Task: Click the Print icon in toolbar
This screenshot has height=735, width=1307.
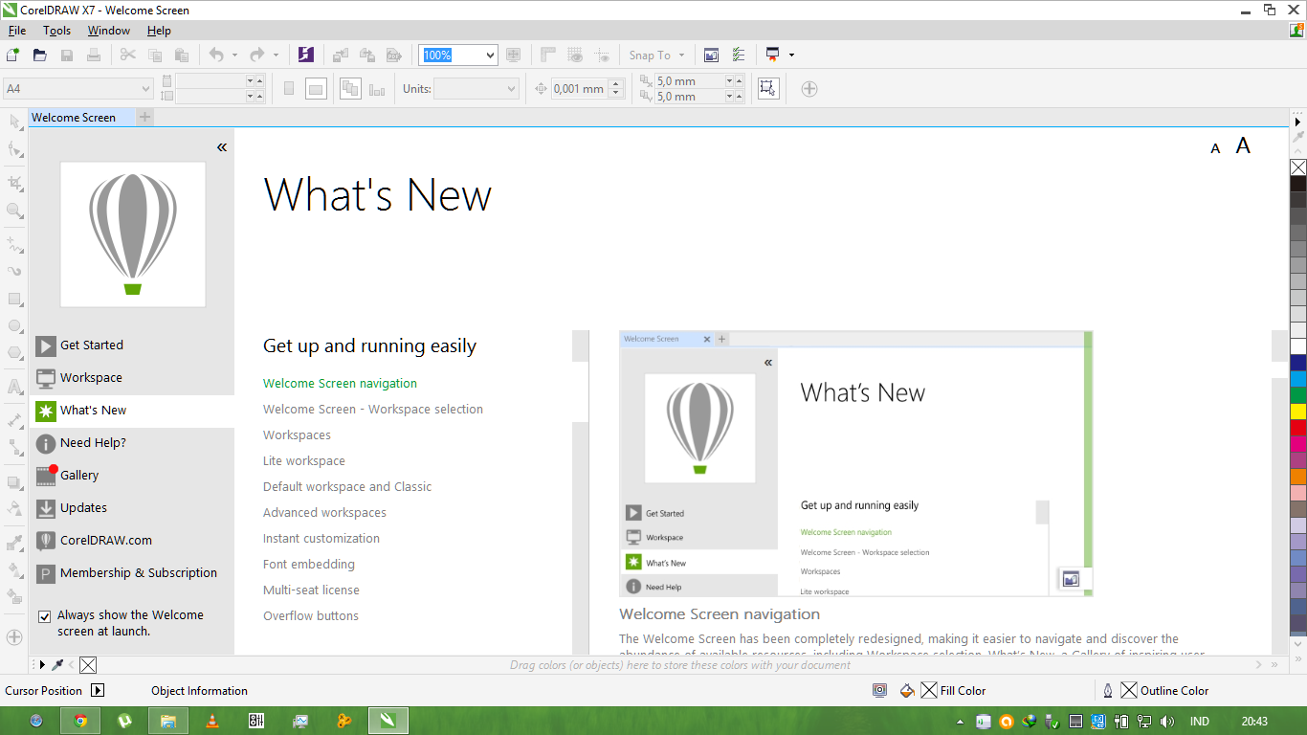Action: pyautogui.click(x=94, y=56)
